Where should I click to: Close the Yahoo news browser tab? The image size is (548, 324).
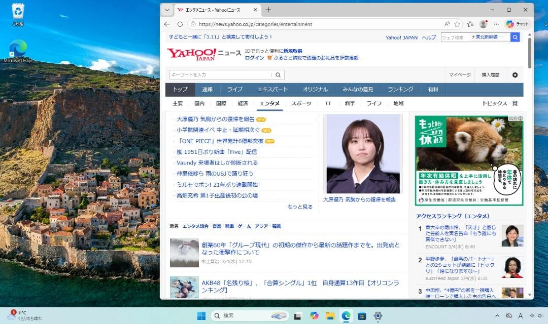255,10
